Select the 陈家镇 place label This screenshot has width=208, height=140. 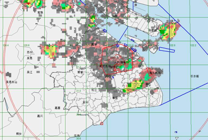[153, 30]
